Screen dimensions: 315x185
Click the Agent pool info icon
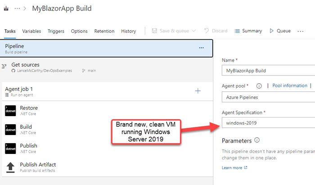click(259, 86)
